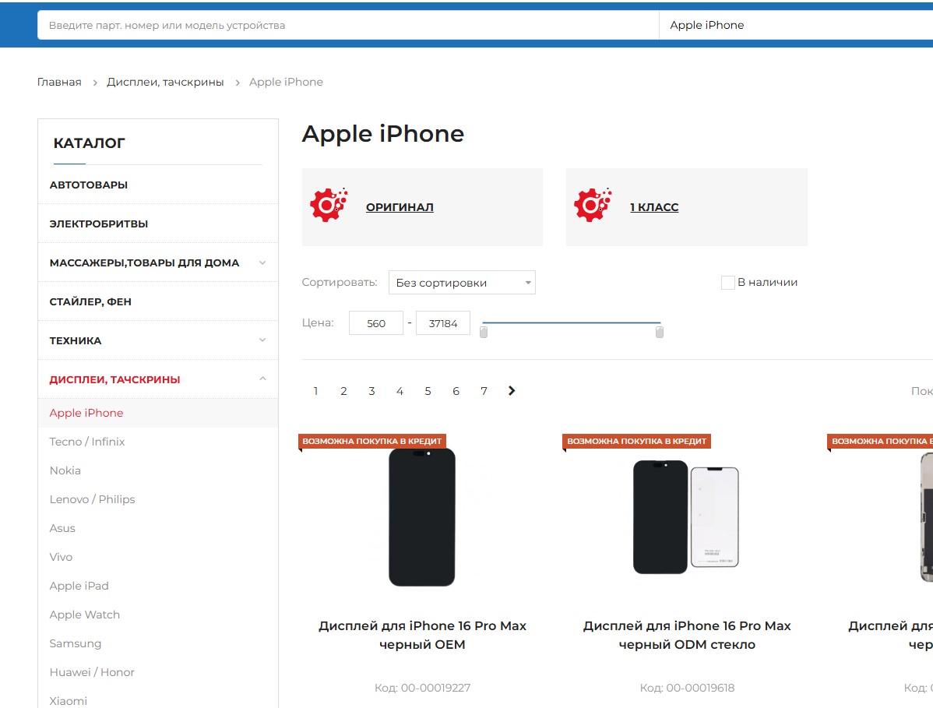933x708 pixels.
Task: Click breadcrumb arrow after Главная
Action: click(x=94, y=83)
